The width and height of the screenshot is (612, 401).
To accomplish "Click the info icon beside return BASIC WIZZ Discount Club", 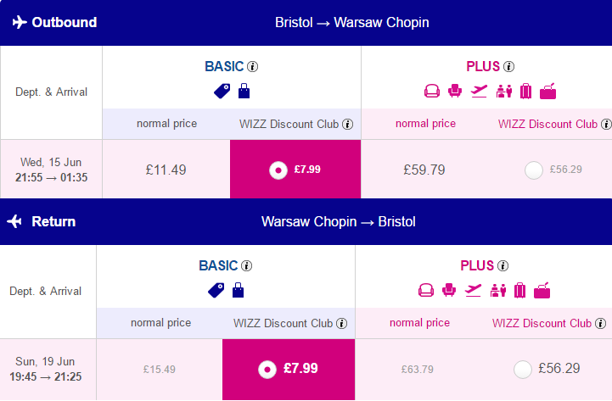I will tap(341, 324).
